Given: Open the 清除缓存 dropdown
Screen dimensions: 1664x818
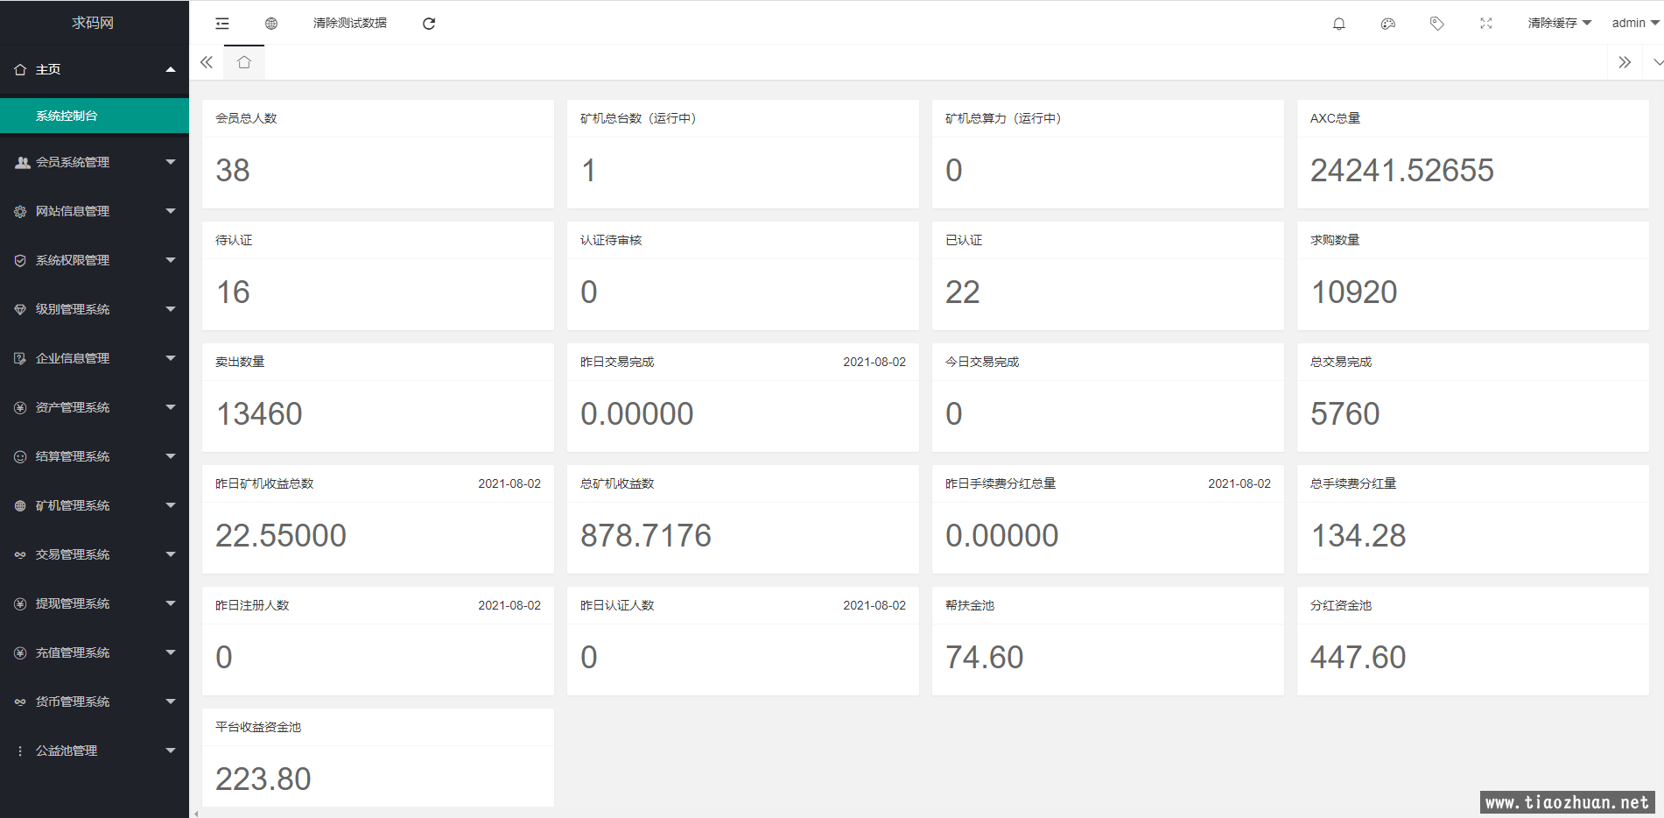Looking at the screenshot, I should [1559, 24].
